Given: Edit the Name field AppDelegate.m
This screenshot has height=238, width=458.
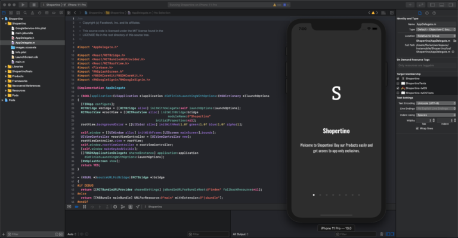Looking at the screenshot, I should [x=436, y=24].
